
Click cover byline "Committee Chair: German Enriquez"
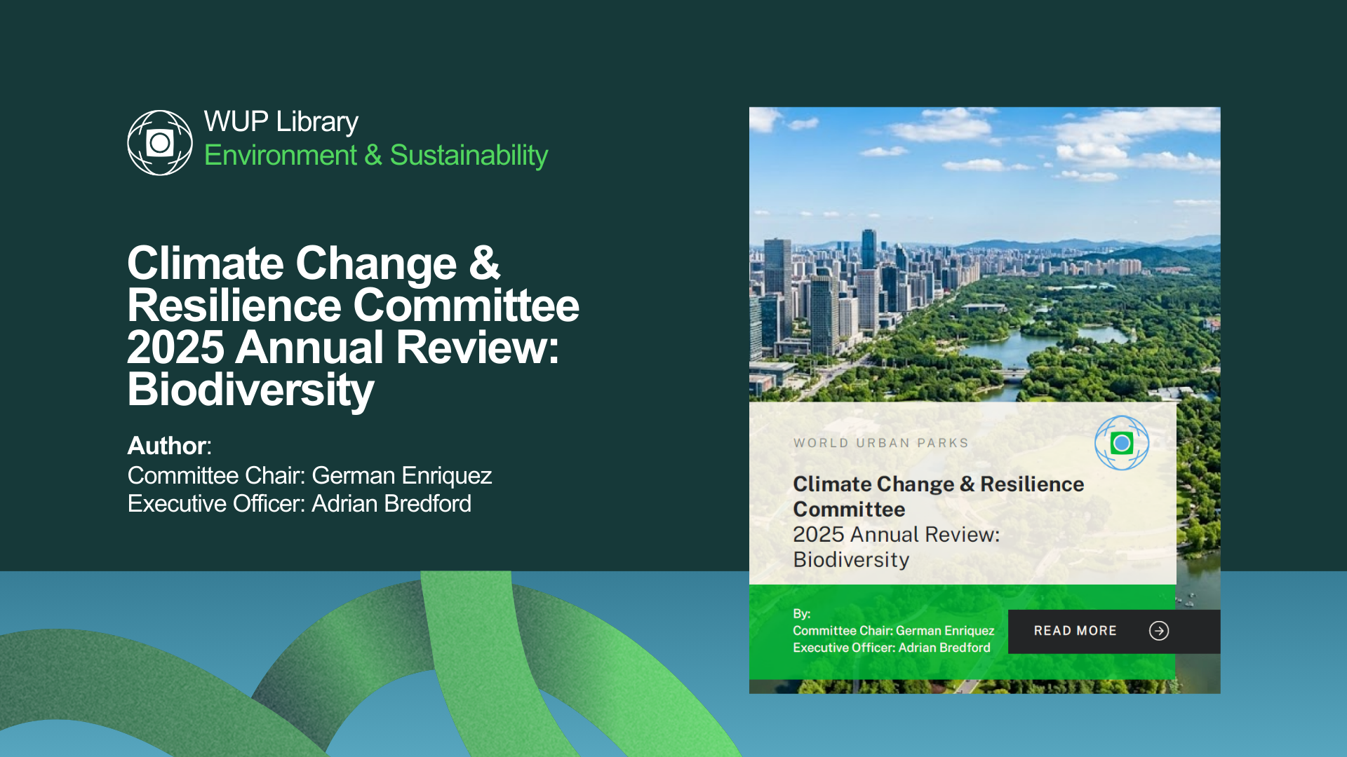pyautogui.click(x=893, y=631)
